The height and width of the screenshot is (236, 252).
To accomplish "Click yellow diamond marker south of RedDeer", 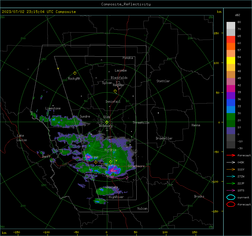I will point(115,91).
